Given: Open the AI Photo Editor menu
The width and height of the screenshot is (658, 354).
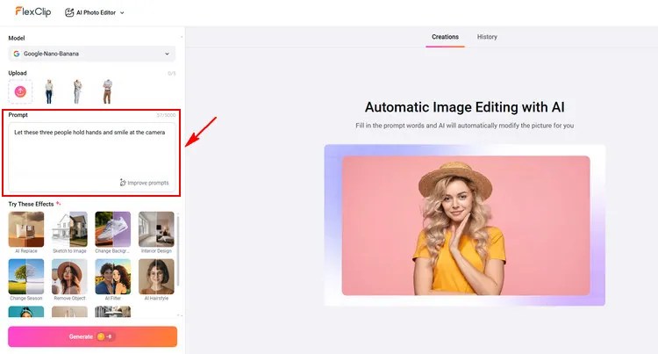Looking at the screenshot, I should [95, 12].
